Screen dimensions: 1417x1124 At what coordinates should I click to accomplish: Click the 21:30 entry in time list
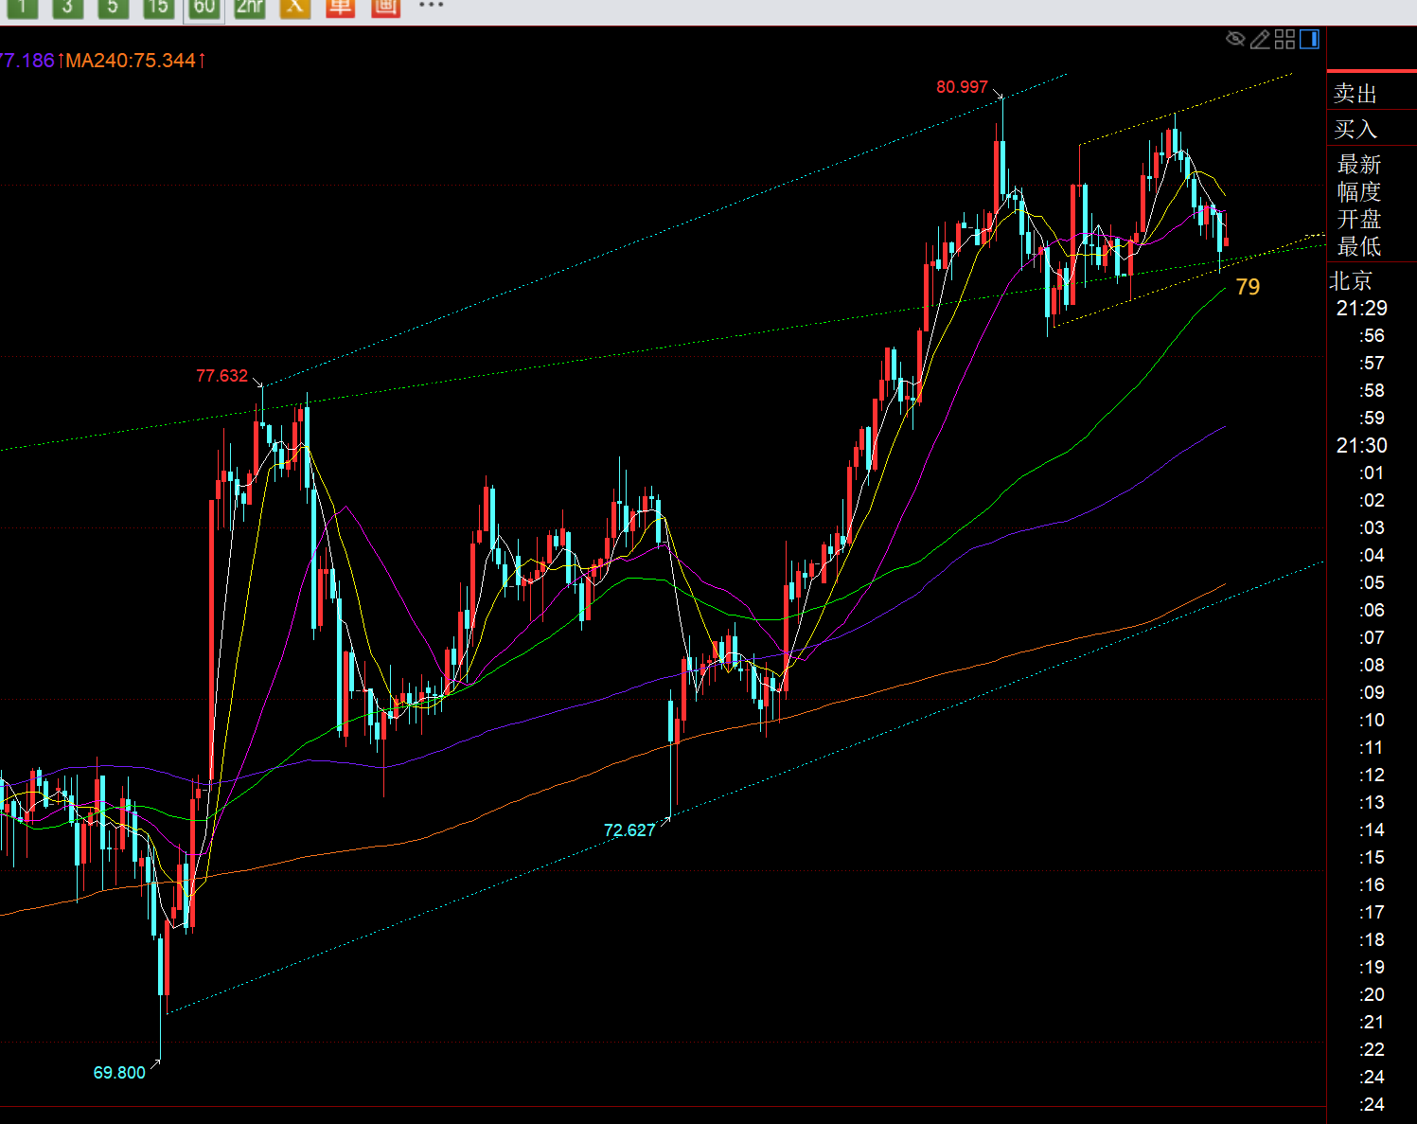pyautogui.click(x=1361, y=445)
